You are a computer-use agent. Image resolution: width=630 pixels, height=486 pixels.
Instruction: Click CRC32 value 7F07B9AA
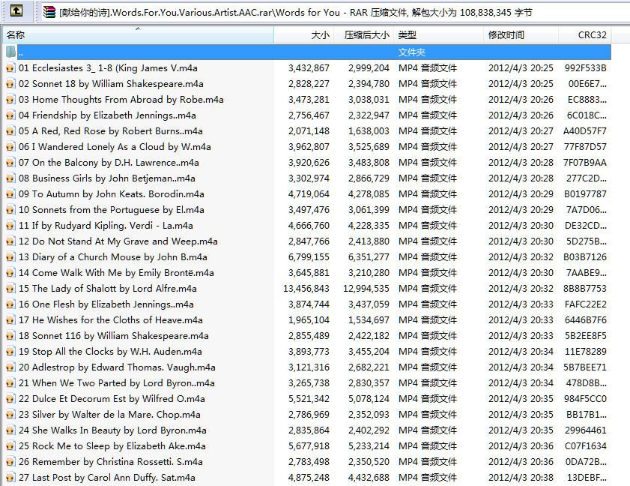[x=585, y=163]
